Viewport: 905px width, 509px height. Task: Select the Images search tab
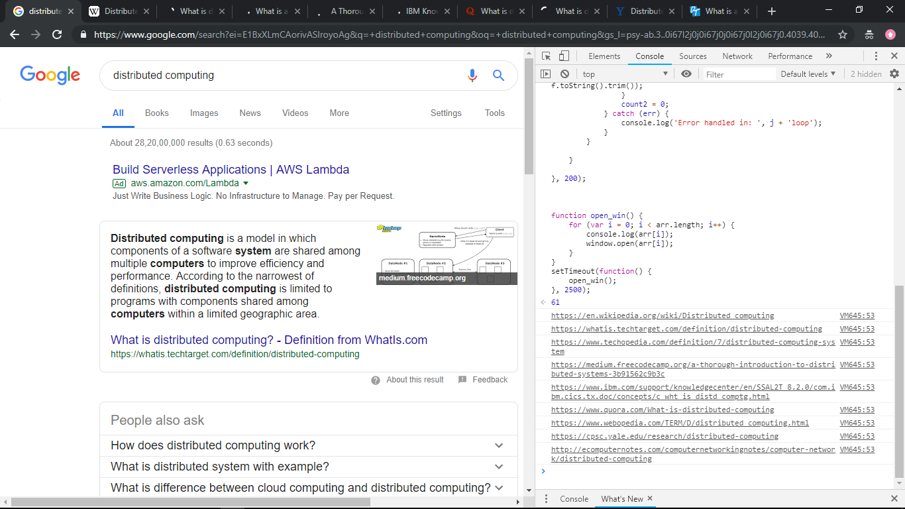click(204, 113)
